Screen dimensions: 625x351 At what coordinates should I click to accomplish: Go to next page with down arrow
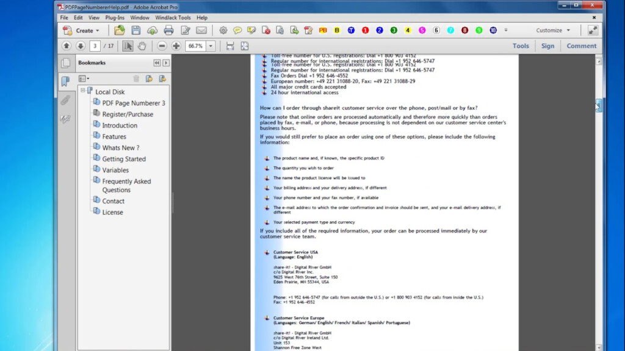(81, 46)
